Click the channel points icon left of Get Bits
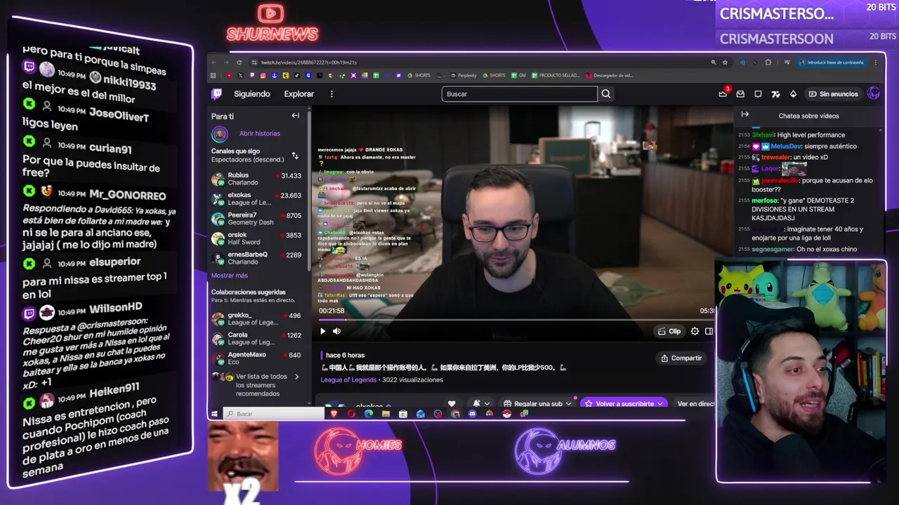 tap(775, 94)
